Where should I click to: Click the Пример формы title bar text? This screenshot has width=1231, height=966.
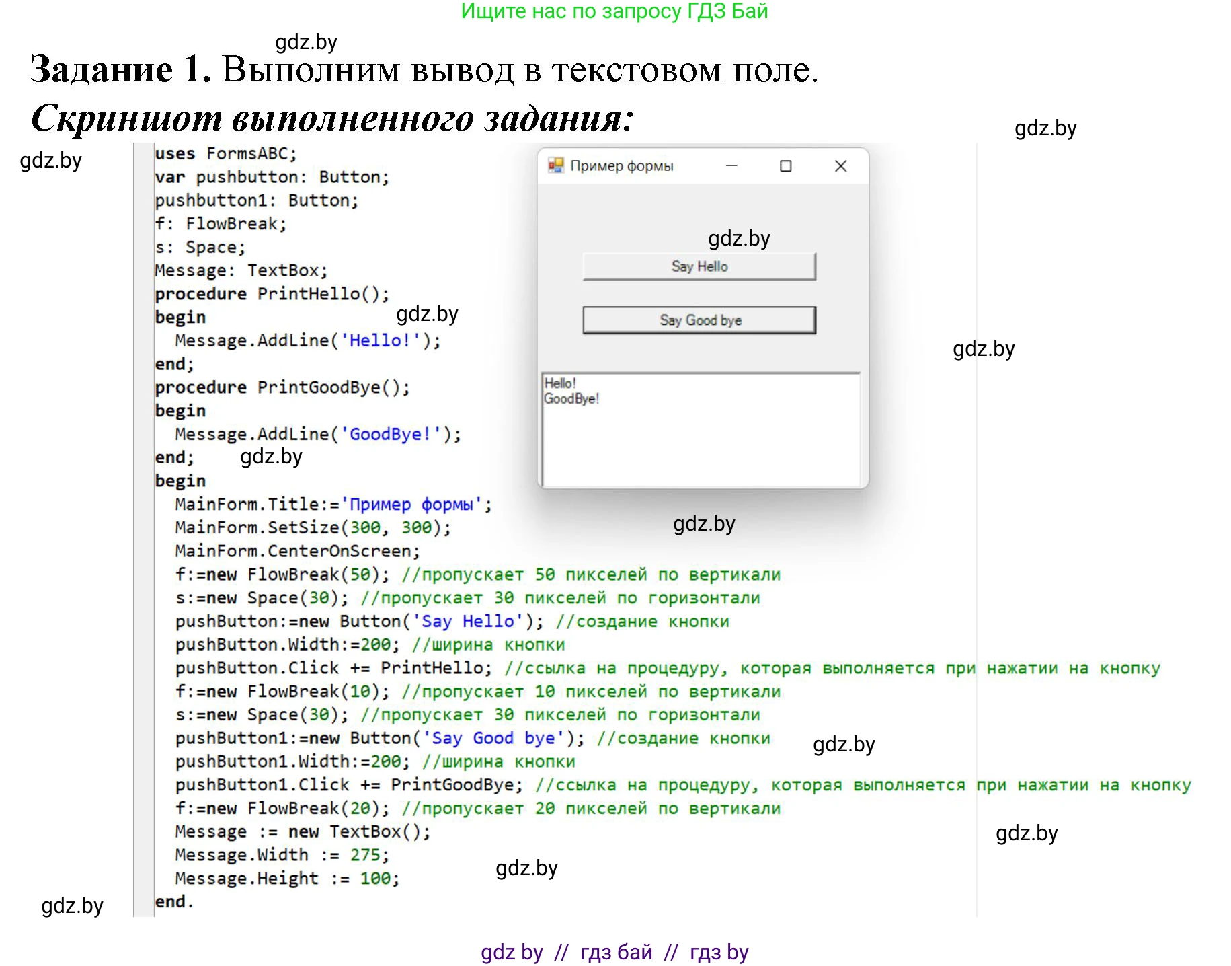point(621,165)
